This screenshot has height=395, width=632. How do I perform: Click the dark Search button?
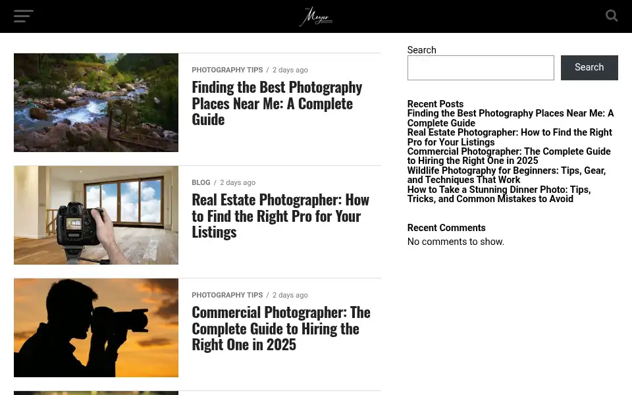point(589,68)
